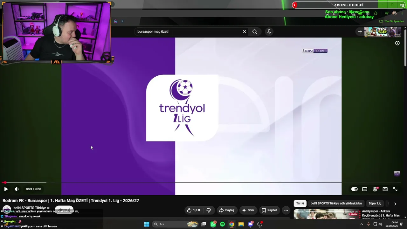Click the Paylaş share button
The image size is (407, 229).
tap(227, 210)
